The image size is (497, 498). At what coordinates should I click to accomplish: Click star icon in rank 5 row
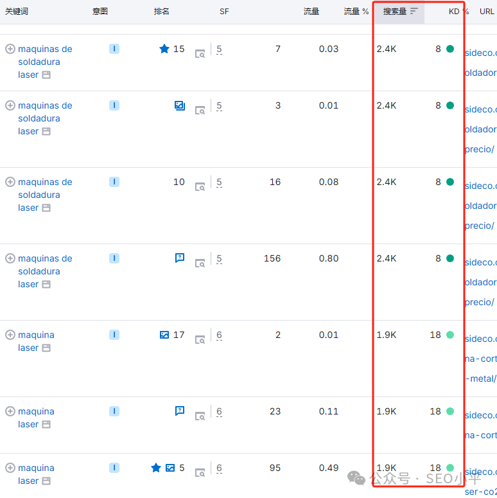point(156,468)
